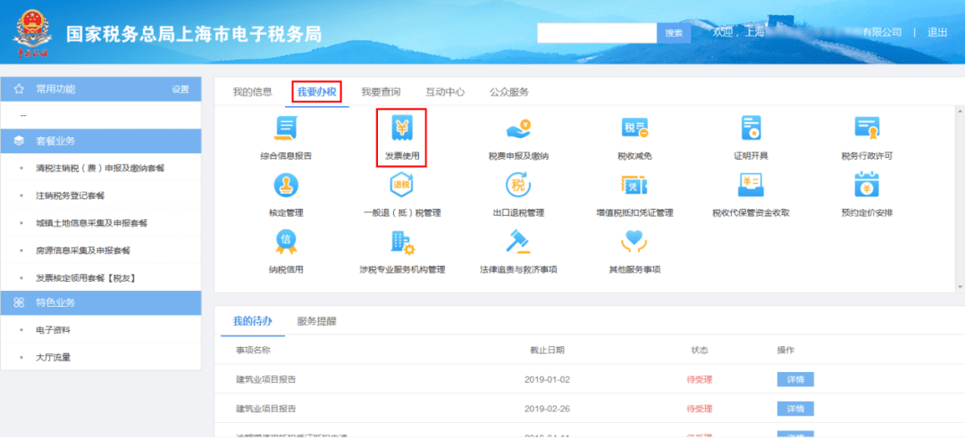Open the 涉税专业服务机构管理 icon

(x=402, y=242)
